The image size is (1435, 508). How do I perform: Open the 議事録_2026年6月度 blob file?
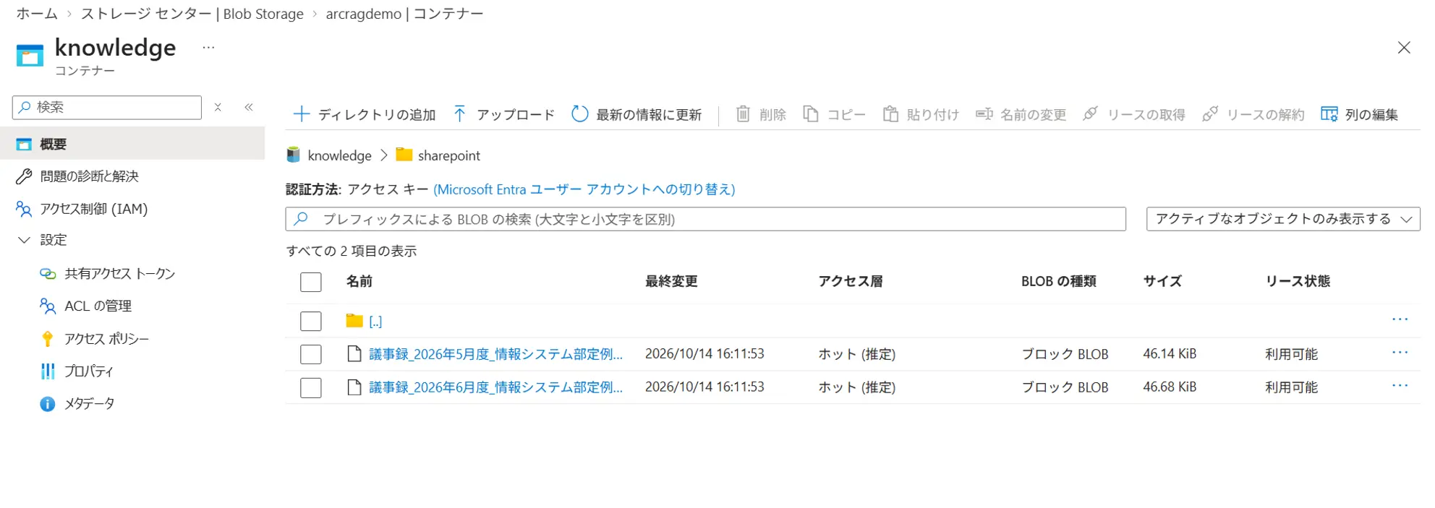(495, 387)
